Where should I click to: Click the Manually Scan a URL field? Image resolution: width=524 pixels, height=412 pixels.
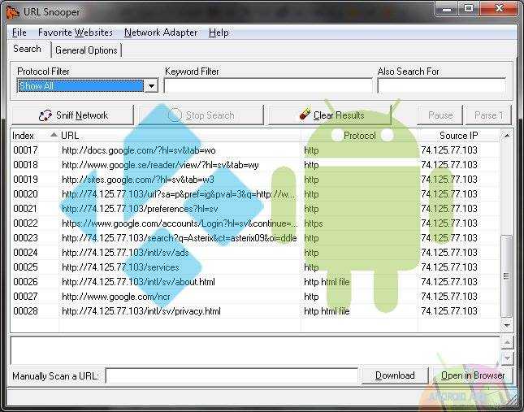(232, 375)
